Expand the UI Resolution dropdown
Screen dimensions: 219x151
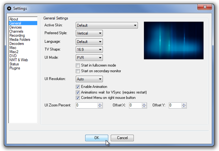coord(89,79)
